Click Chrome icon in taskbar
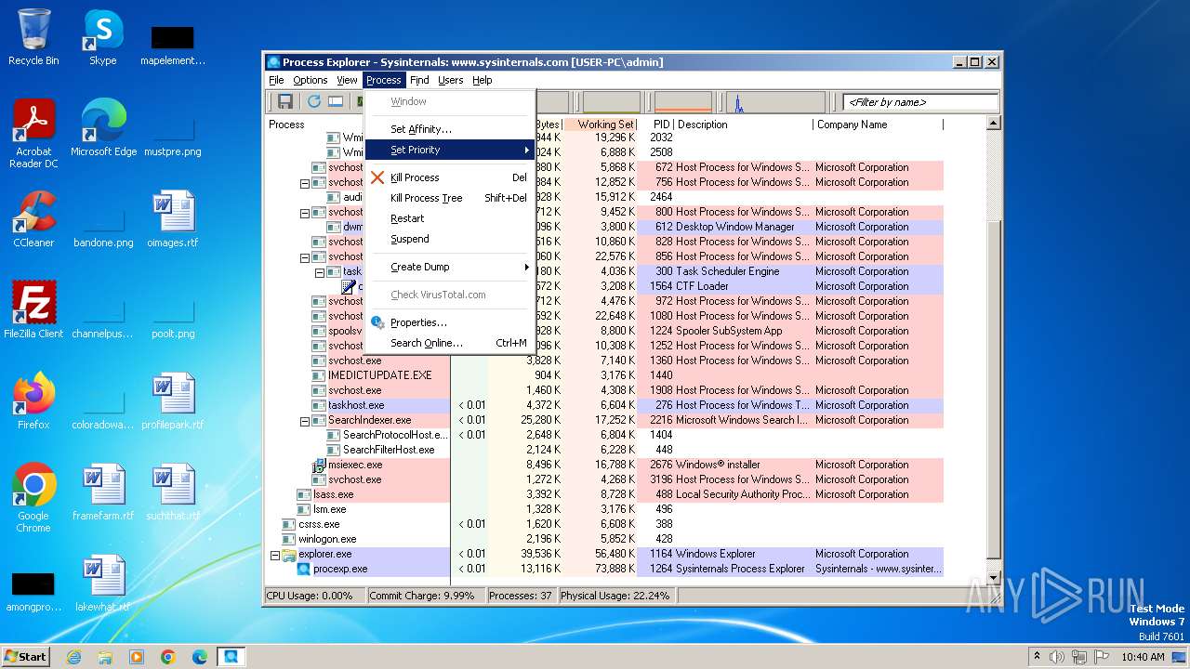This screenshot has width=1190, height=669. (168, 657)
